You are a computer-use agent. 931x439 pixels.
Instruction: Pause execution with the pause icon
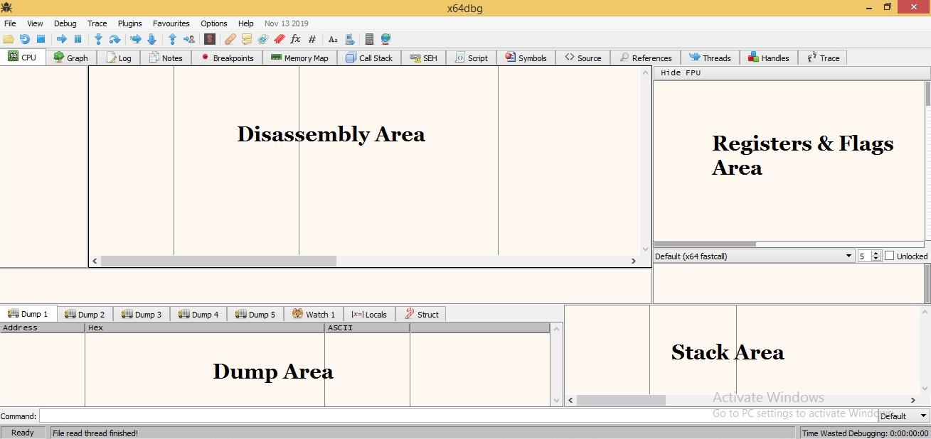(x=78, y=39)
